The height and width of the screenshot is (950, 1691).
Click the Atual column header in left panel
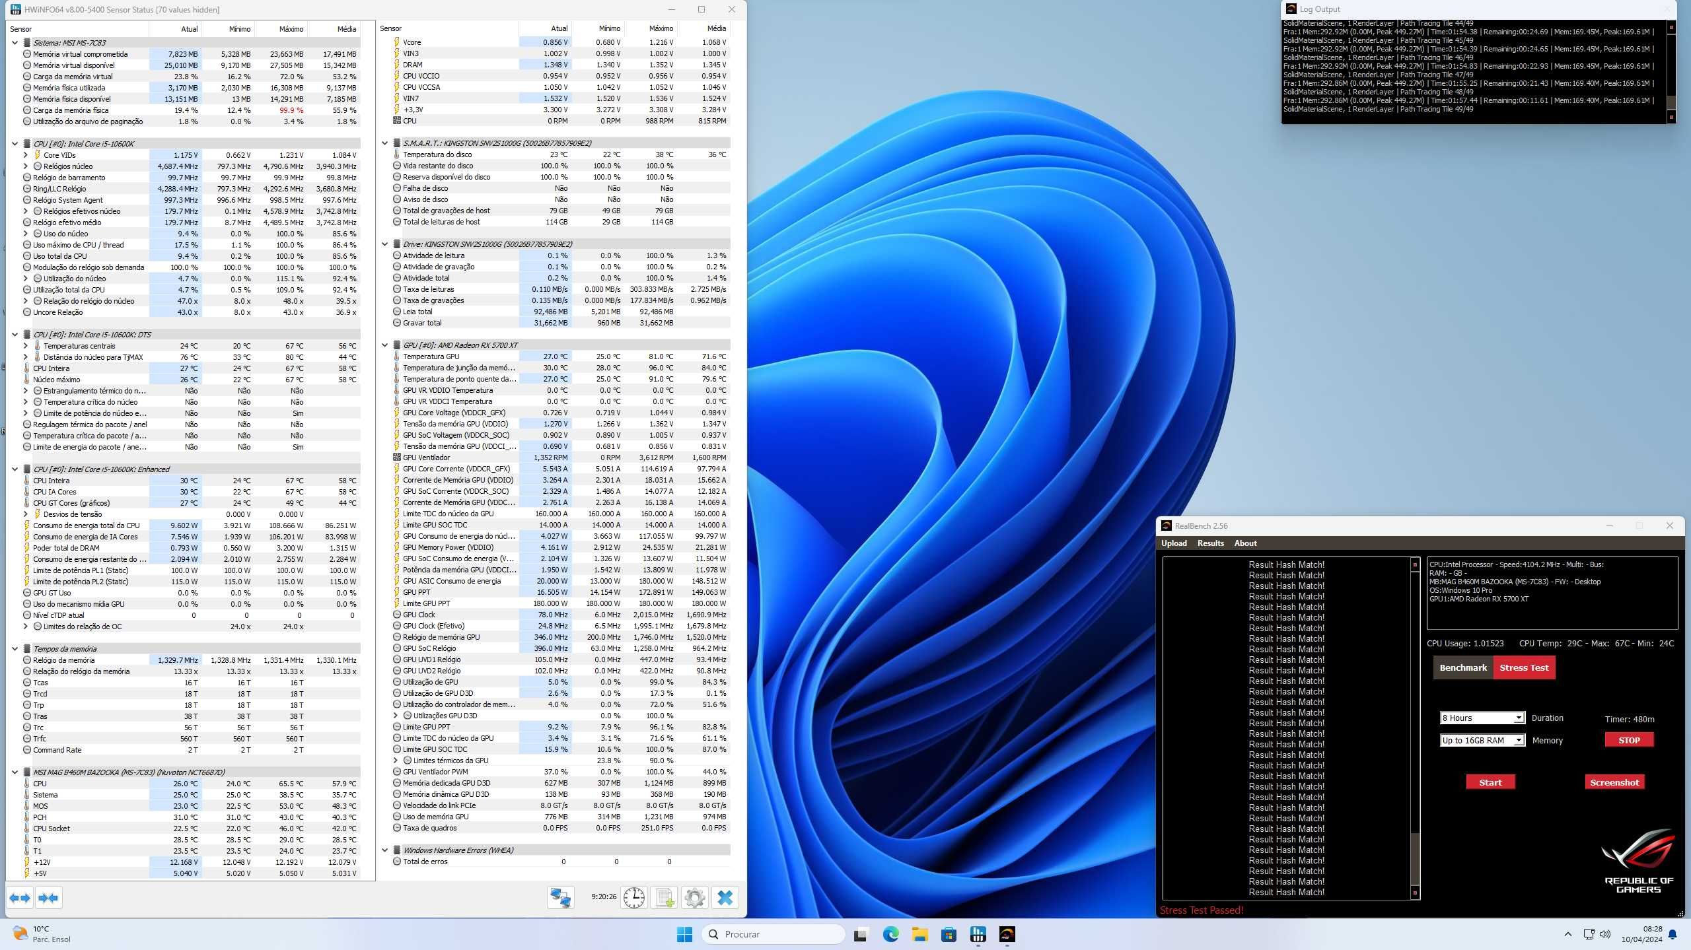[175, 29]
